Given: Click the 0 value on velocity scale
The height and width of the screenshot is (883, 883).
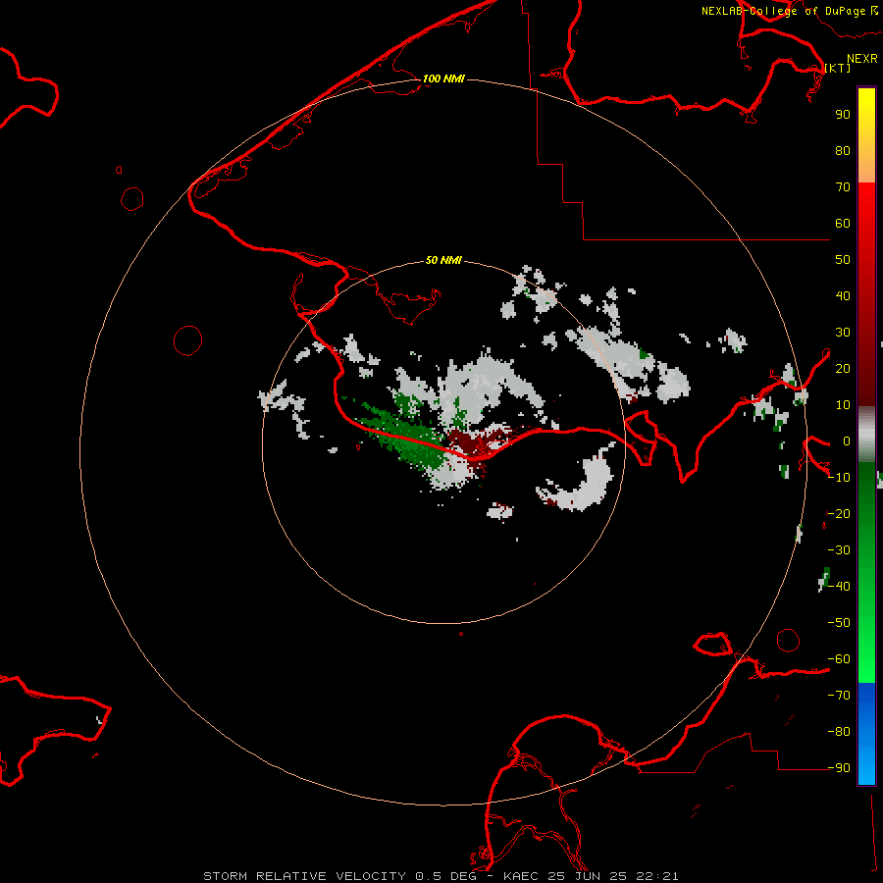Looking at the screenshot, I should point(847,441).
